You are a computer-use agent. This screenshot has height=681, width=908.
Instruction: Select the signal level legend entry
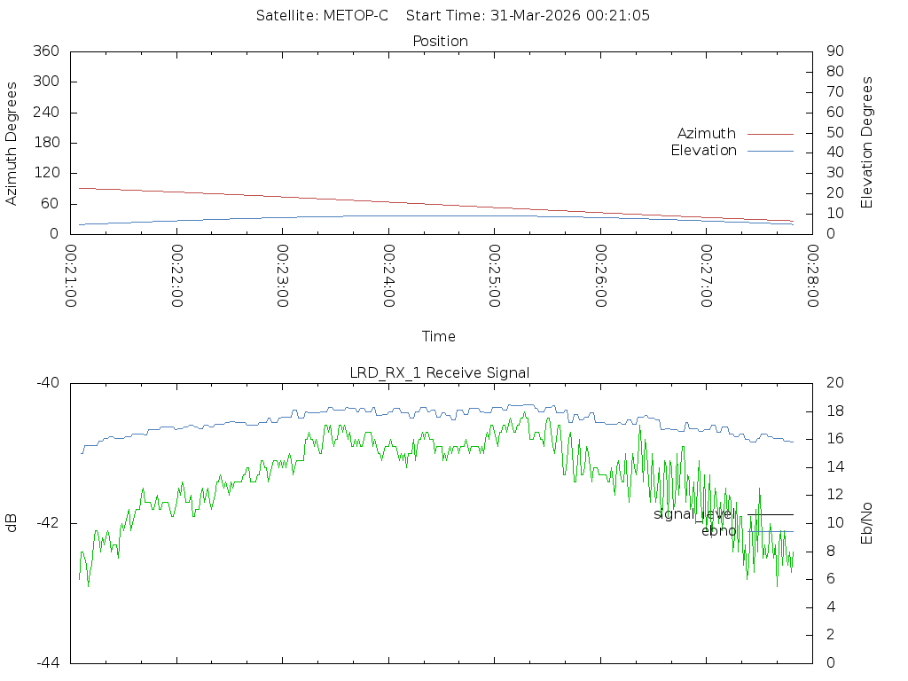point(694,513)
